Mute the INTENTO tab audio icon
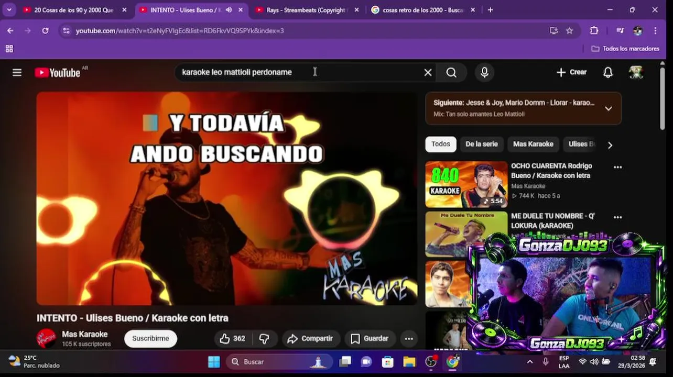The width and height of the screenshot is (673, 377). (x=229, y=10)
